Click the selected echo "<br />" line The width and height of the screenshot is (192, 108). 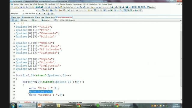(41, 91)
